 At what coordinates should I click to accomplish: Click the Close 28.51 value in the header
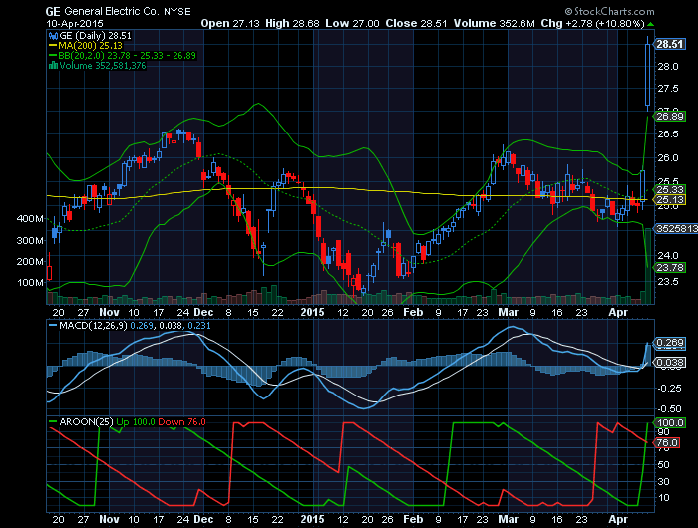416,24
